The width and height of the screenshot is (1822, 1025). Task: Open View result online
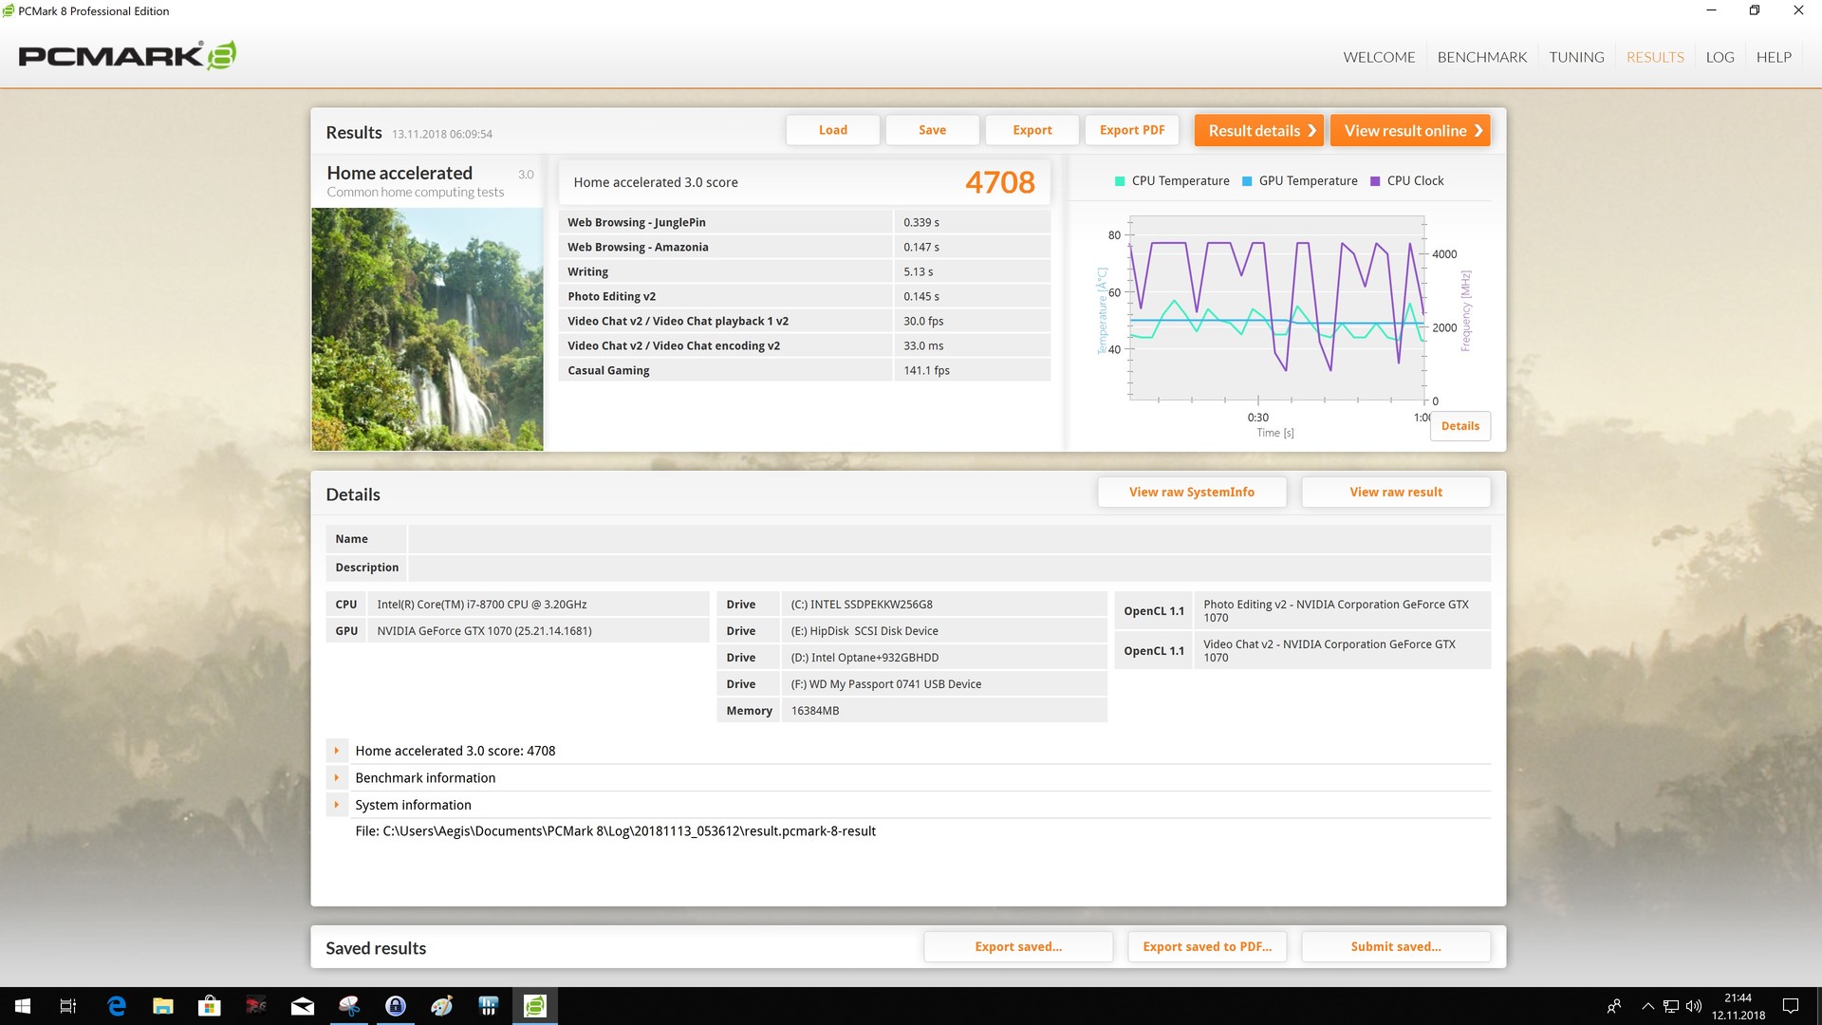click(x=1410, y=131)
